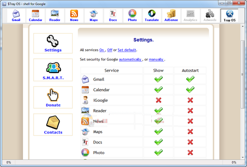Turn all services On
247x167 pixels.
coord(102,50)
